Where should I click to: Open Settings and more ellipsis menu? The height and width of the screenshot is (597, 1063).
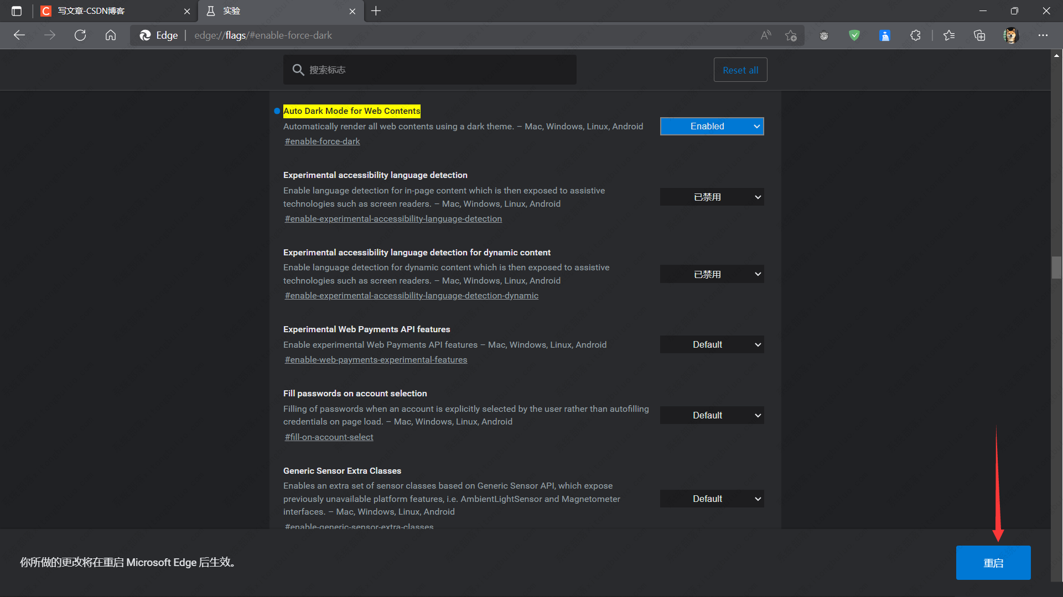coord(1043,35)
